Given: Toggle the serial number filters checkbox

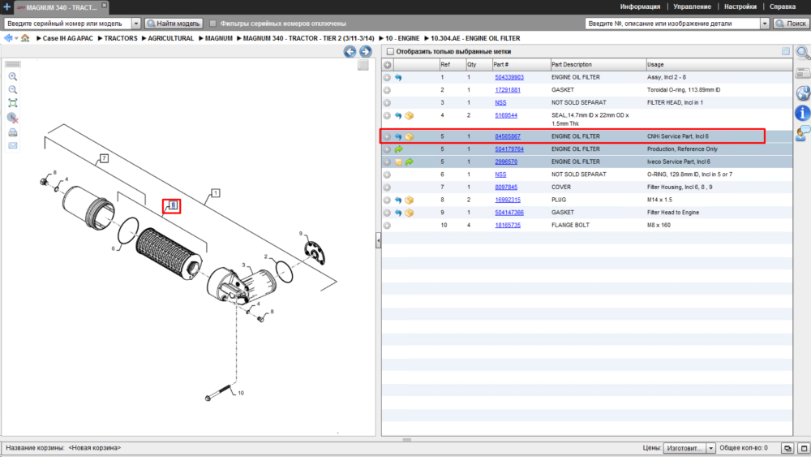Looking at the screenshot, I should 212,24.
